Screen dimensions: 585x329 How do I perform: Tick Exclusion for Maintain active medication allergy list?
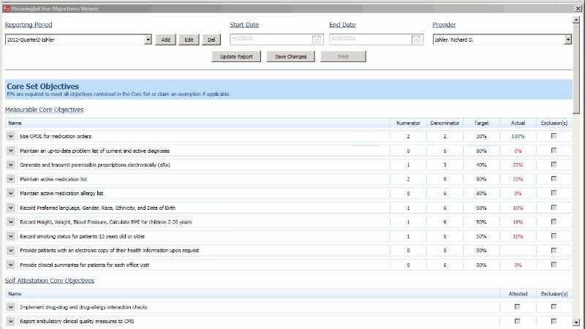(554, 193)
